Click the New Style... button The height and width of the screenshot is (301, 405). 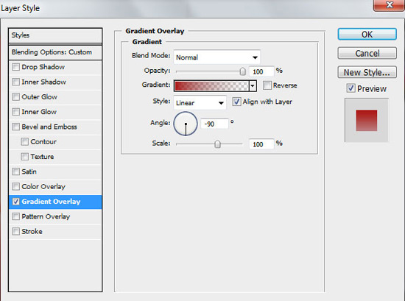[367, 72]
